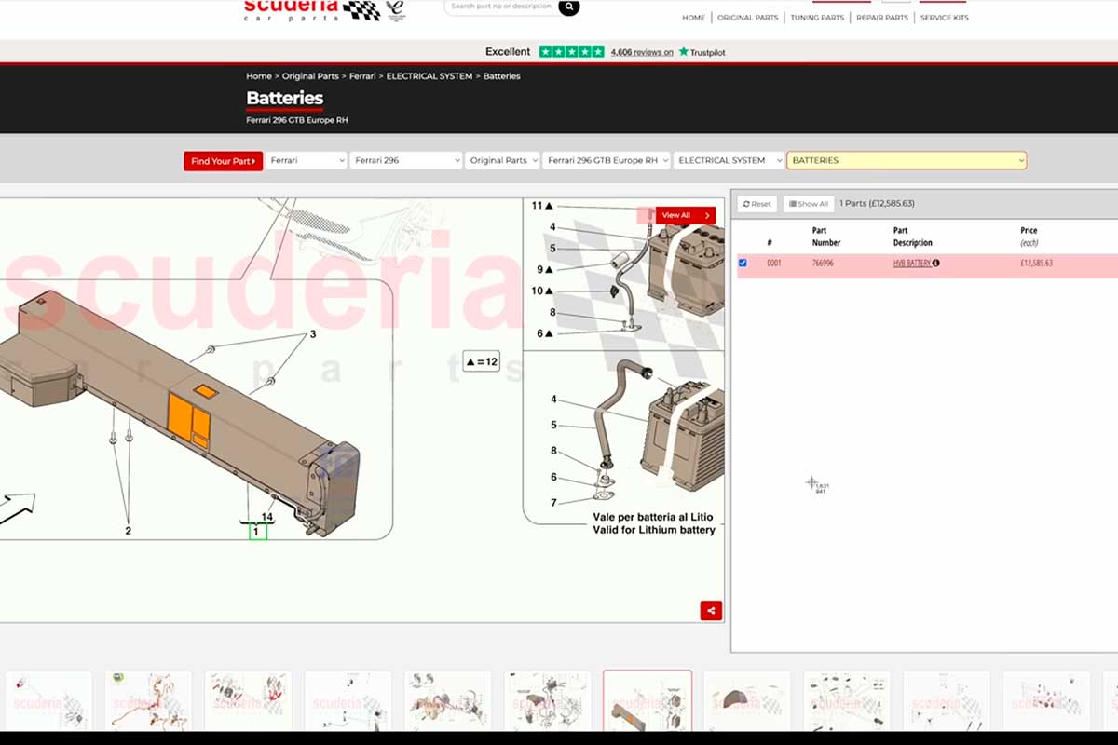Go to SERVICE KITS menu item
The image size is (1118, 745).
(x=944, y=18)
